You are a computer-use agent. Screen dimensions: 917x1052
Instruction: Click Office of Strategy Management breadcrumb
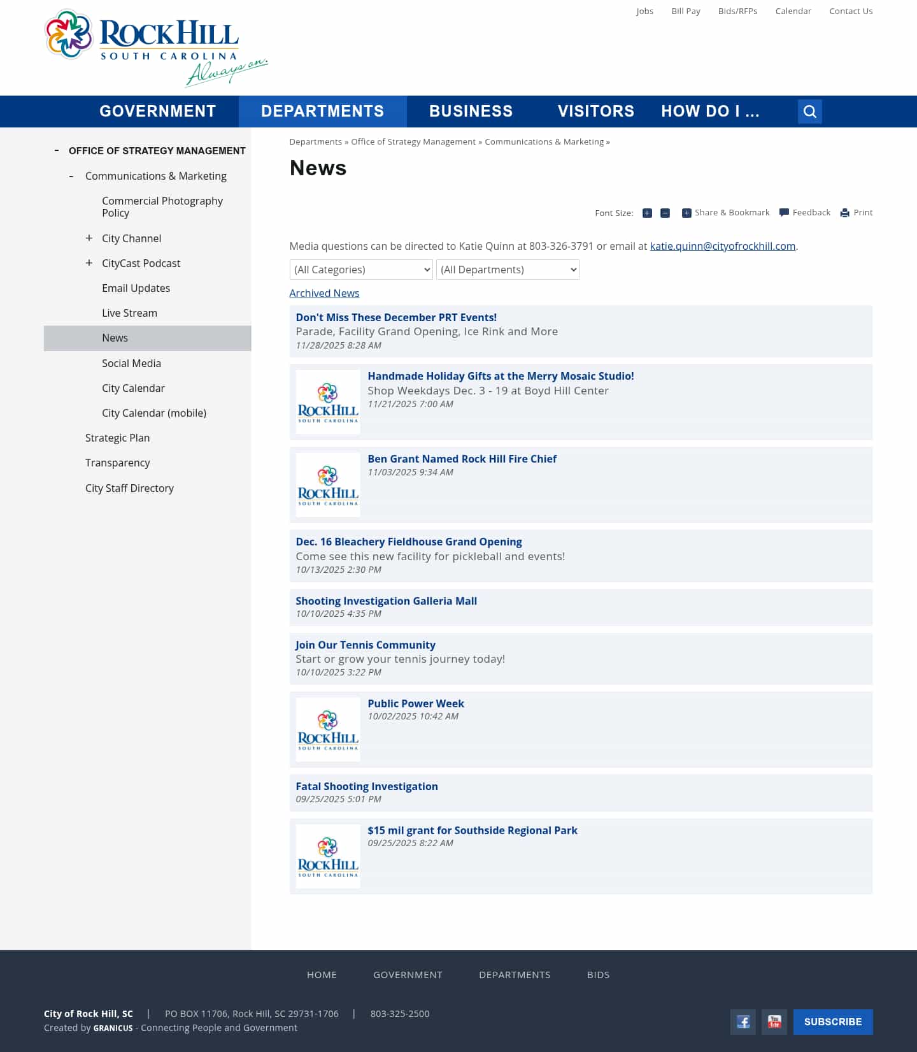(413, 141)
